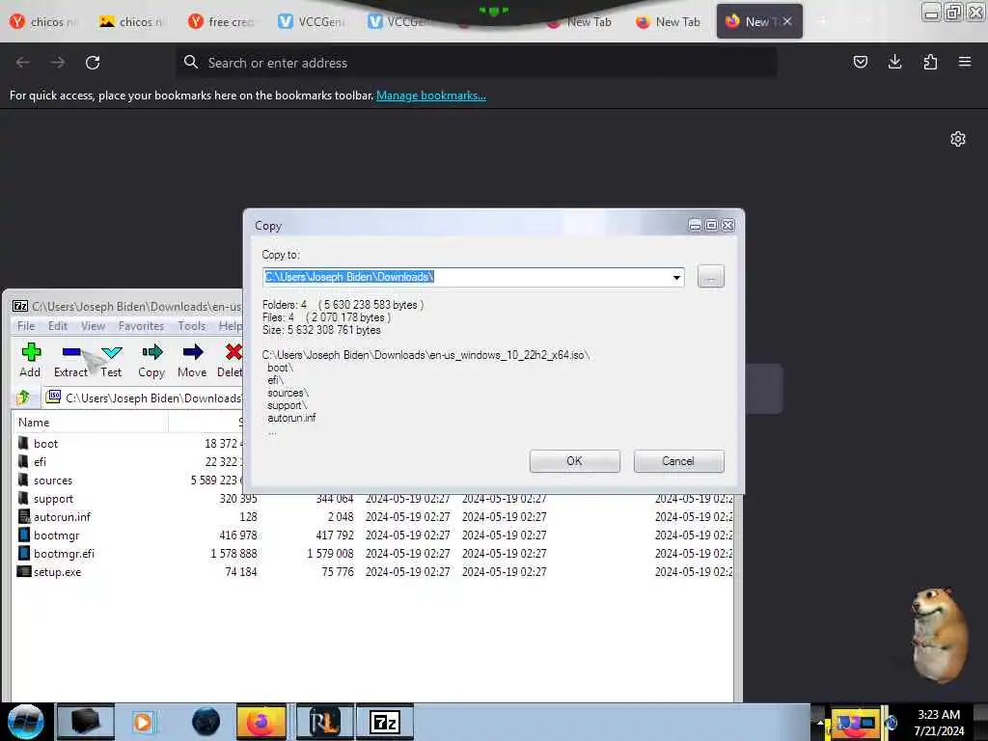
Task: Click the hamster desktop mascot
Action: [939, 634]
